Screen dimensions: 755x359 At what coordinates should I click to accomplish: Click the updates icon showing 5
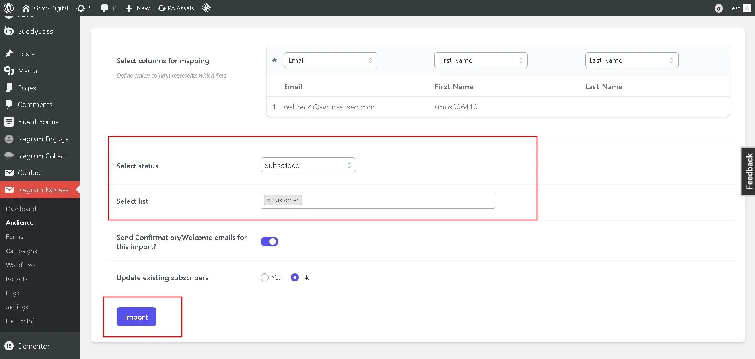[x=81, y=8]
